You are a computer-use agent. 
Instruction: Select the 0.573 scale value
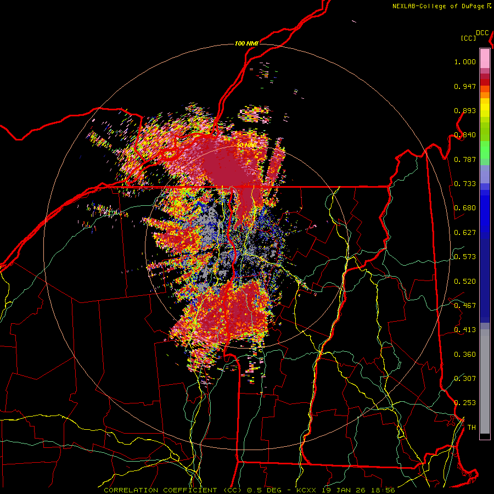coord(465,257)
